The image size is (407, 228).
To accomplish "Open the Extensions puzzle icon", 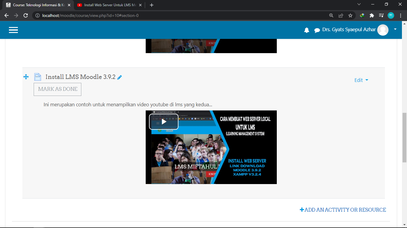I will click(x=372, y=15).
